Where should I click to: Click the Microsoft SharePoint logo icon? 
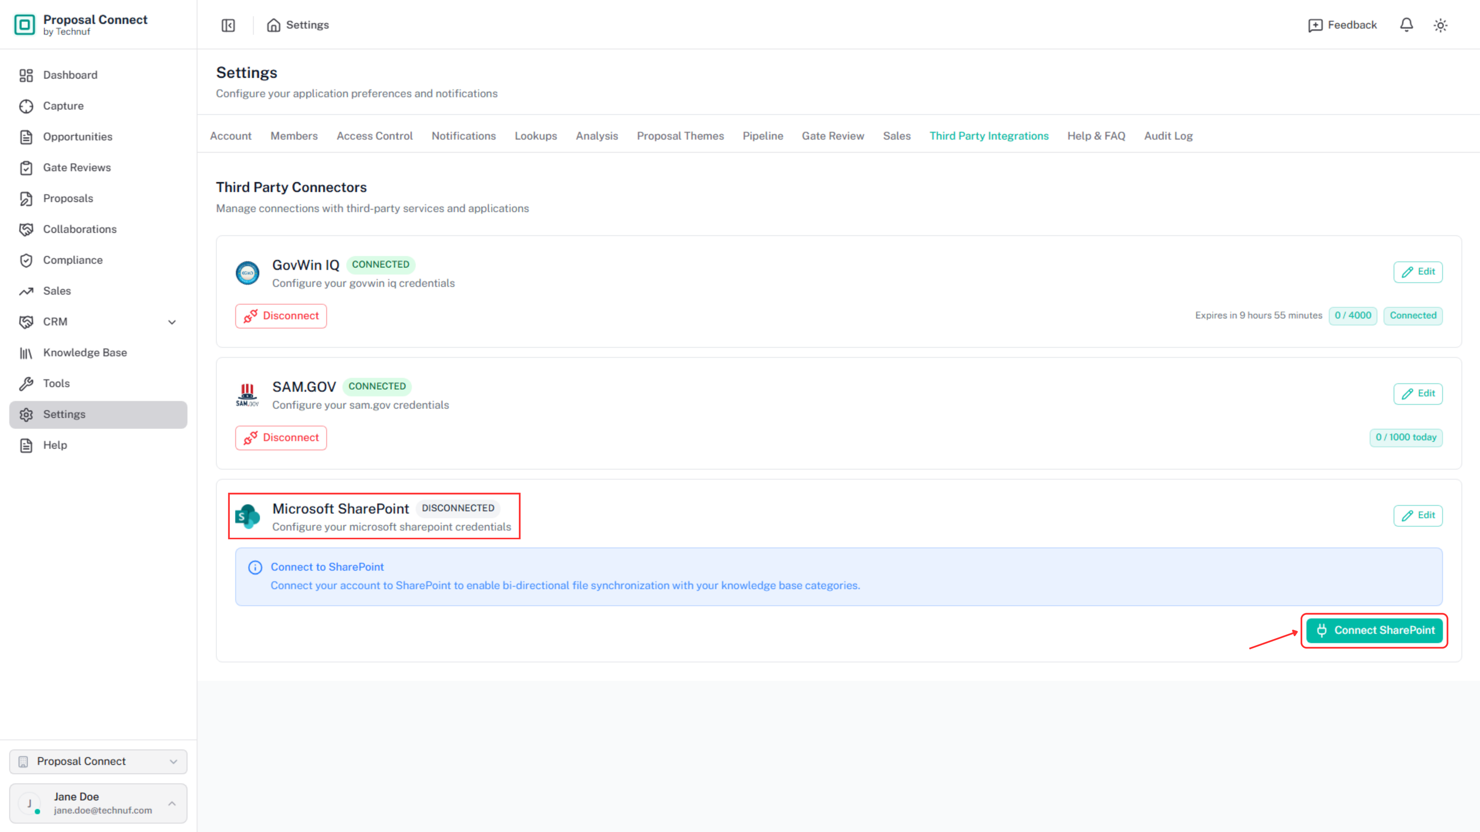[x=247, y=516]
